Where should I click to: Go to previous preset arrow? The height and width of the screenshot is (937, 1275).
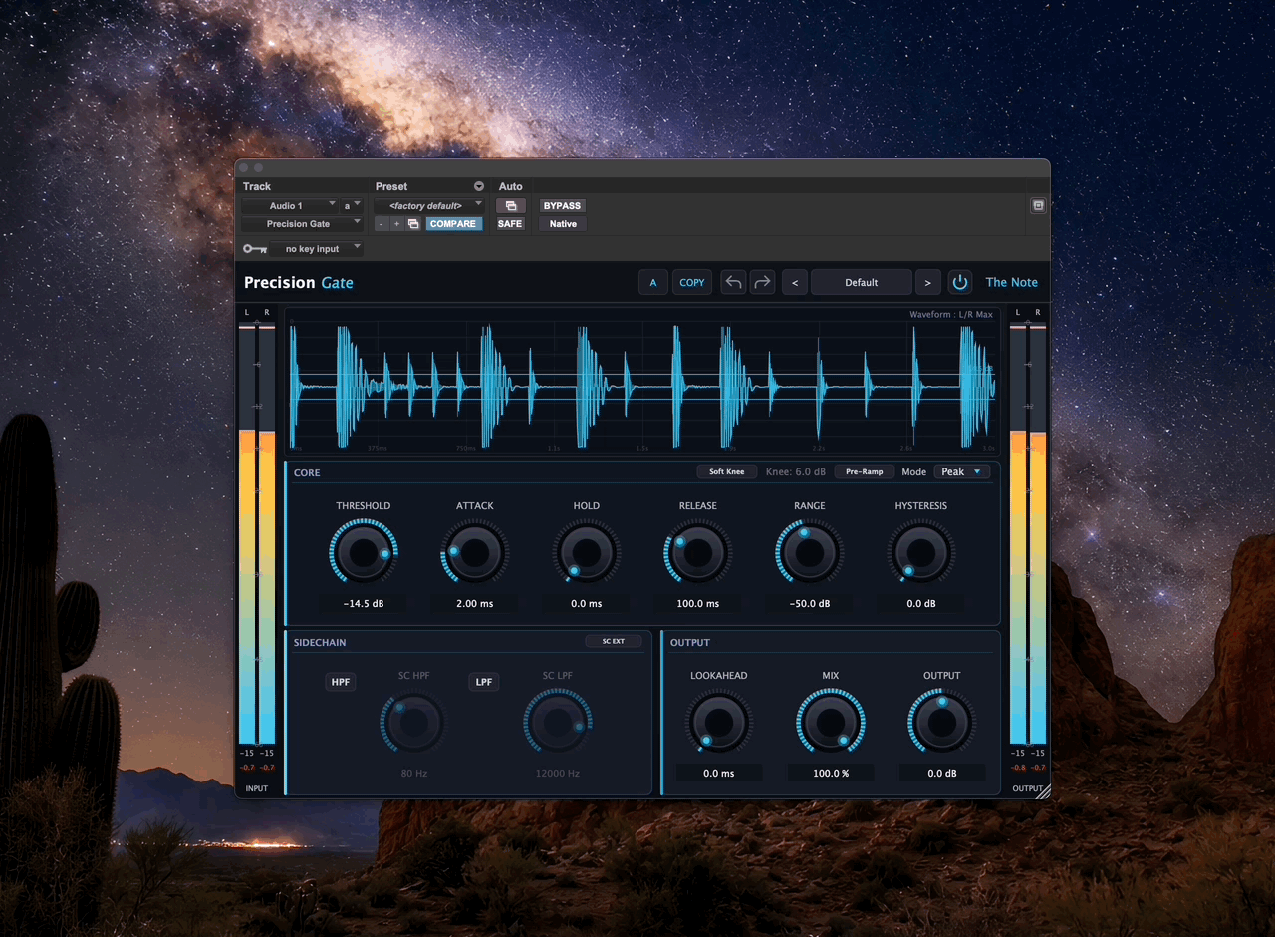pyautogui.click(x=794, y=282)
